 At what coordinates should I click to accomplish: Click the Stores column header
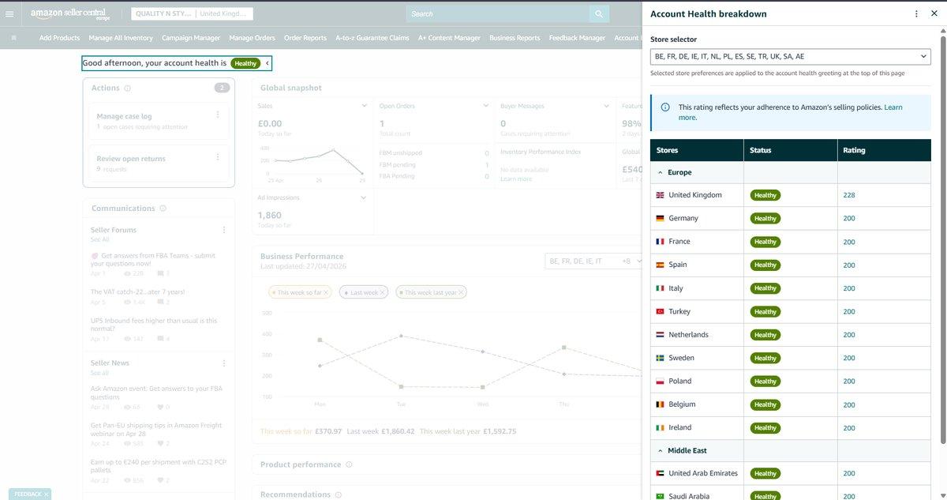tap(697, 150)
